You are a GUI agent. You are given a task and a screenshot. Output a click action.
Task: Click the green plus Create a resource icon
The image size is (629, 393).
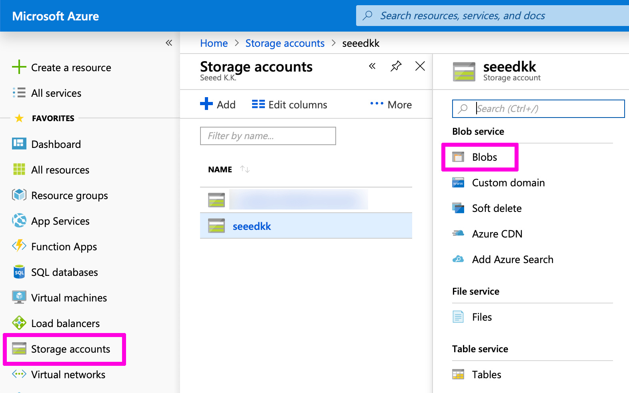point(19,67)
